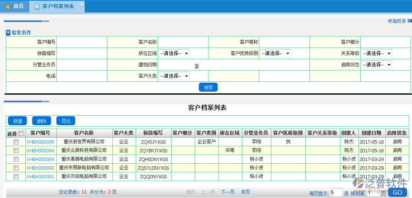412x198 pixels.
Task: Click the 检索条件 arrow icon
Action: coord(8,32)
